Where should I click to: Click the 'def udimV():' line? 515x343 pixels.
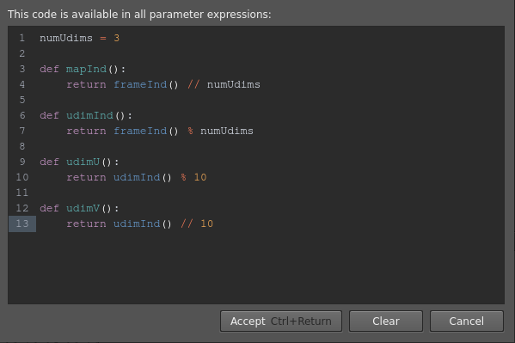[79, 208]
